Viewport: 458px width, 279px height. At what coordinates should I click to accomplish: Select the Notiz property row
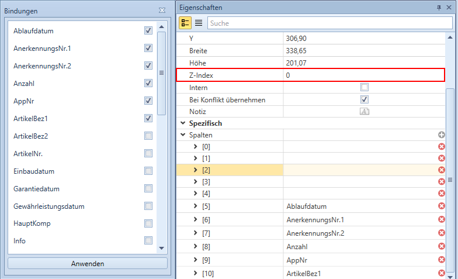[x=311, y=111]
